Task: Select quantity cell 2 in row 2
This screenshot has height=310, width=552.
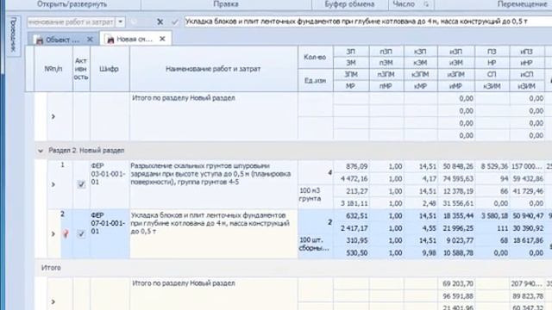Action: 316,222
